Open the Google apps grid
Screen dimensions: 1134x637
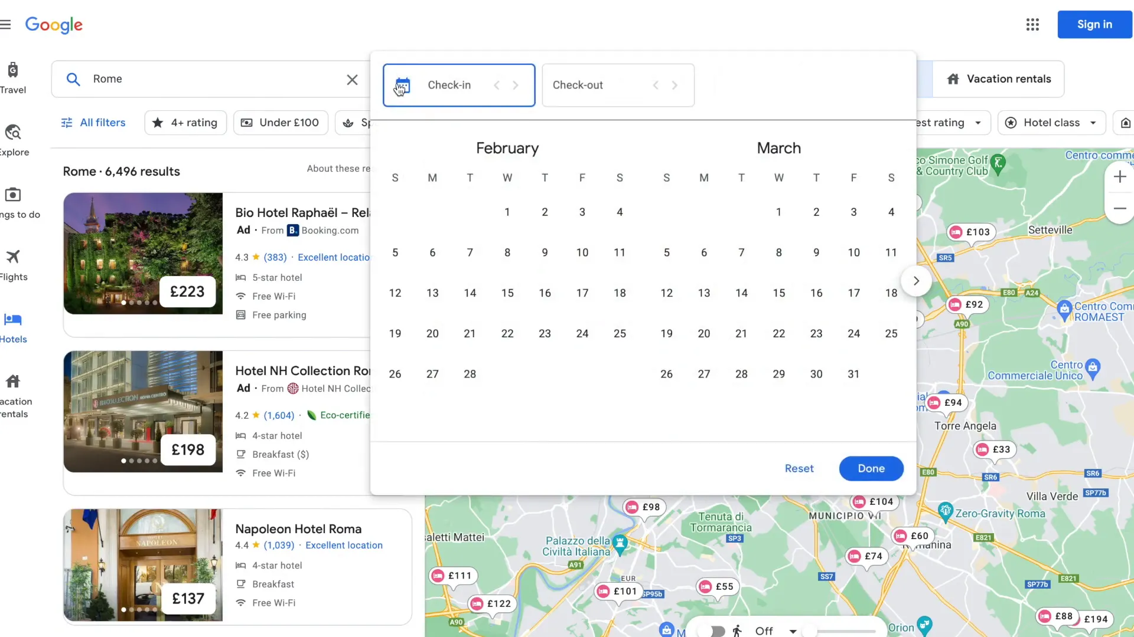click(x=1032, y=24)
